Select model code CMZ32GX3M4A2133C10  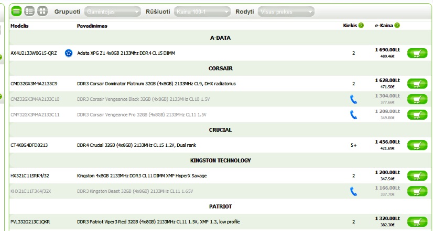35,99
